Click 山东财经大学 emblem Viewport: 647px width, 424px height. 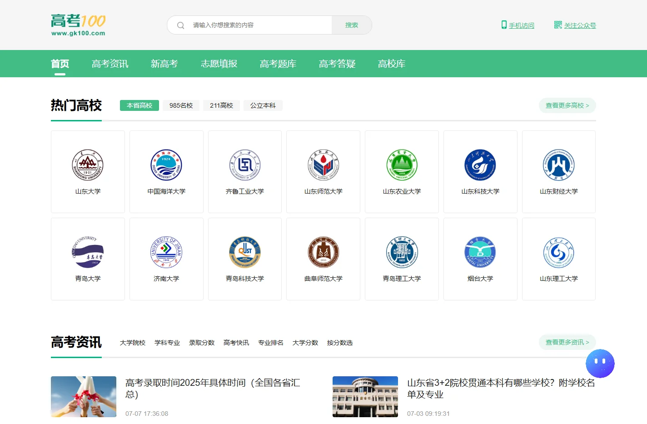point(559,165)
